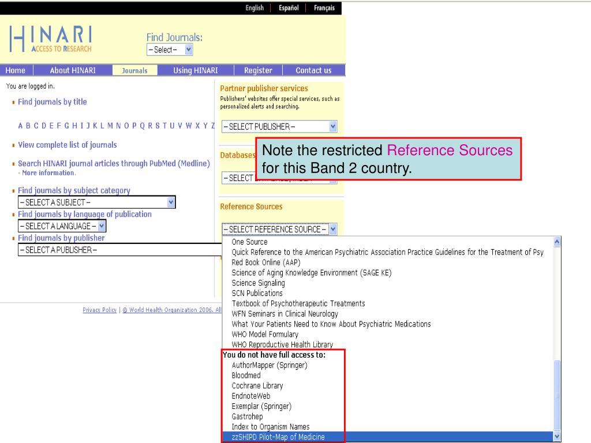591x443 pixels.
Task: Choose Science Signaling from the list
Action: coord(388,283)
